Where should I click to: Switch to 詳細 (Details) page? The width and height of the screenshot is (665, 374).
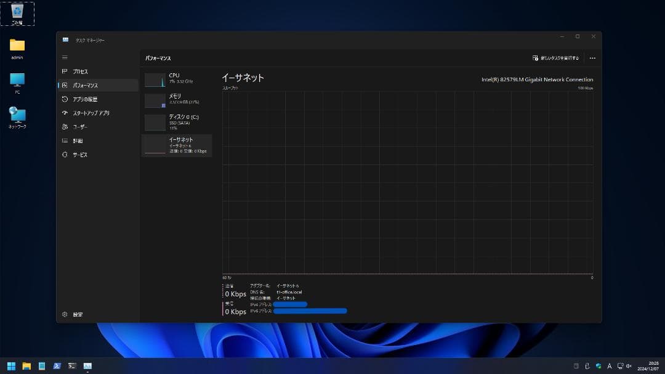78,141
